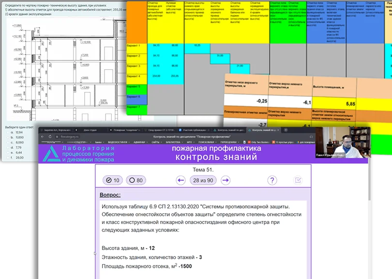Screen dimensions: 392x279
Task: Open a new browser tab with plus
Action: click(x=286, y=130)
